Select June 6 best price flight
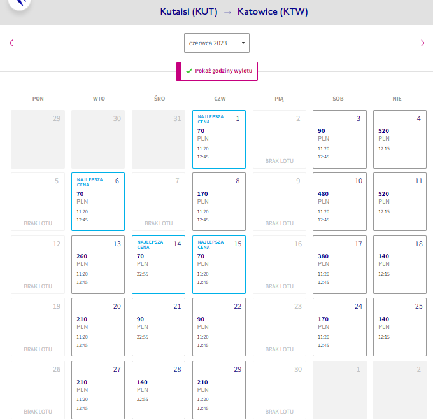 98,202
